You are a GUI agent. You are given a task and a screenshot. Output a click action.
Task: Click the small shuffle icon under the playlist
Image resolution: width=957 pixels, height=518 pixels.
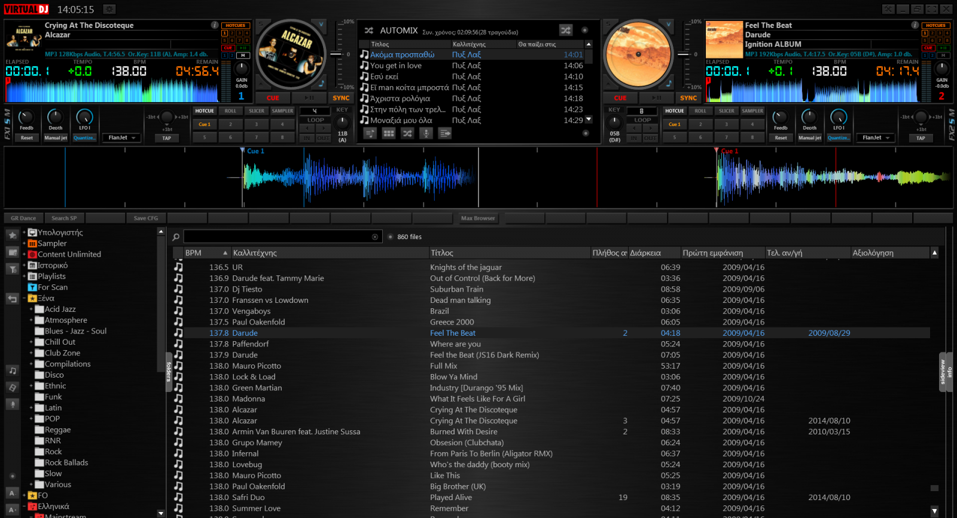coord(407,133)
